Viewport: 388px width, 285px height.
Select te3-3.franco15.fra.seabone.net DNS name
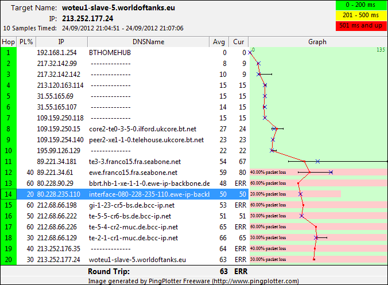point(135,162)
